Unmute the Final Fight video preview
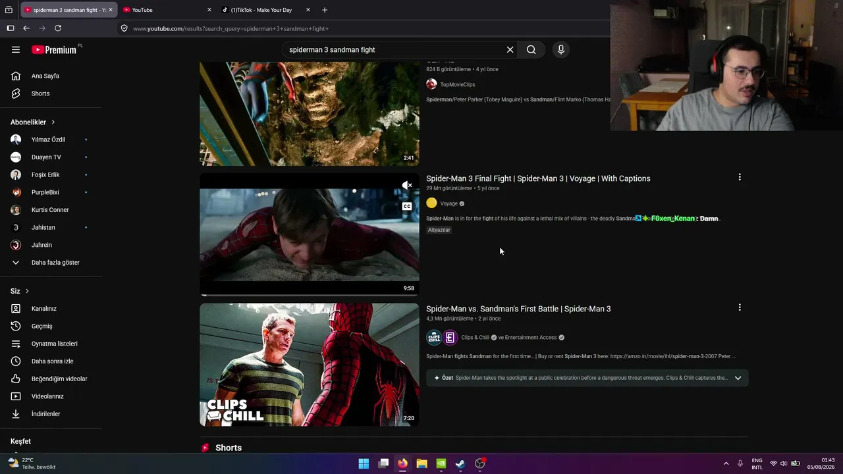Image resolution: width=843 pixels, height=474 pixels. pyautogui.click(x=407, y=186)
